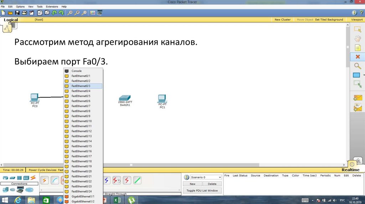Choose the green diagonal cable type
The height and width of the screenshot is (204, 365).
(137, 180)
